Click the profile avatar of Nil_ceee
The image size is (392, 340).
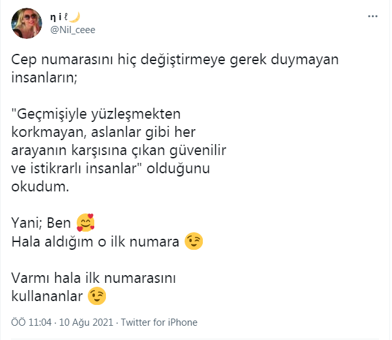pyautogui.click(x=28, y=24)
